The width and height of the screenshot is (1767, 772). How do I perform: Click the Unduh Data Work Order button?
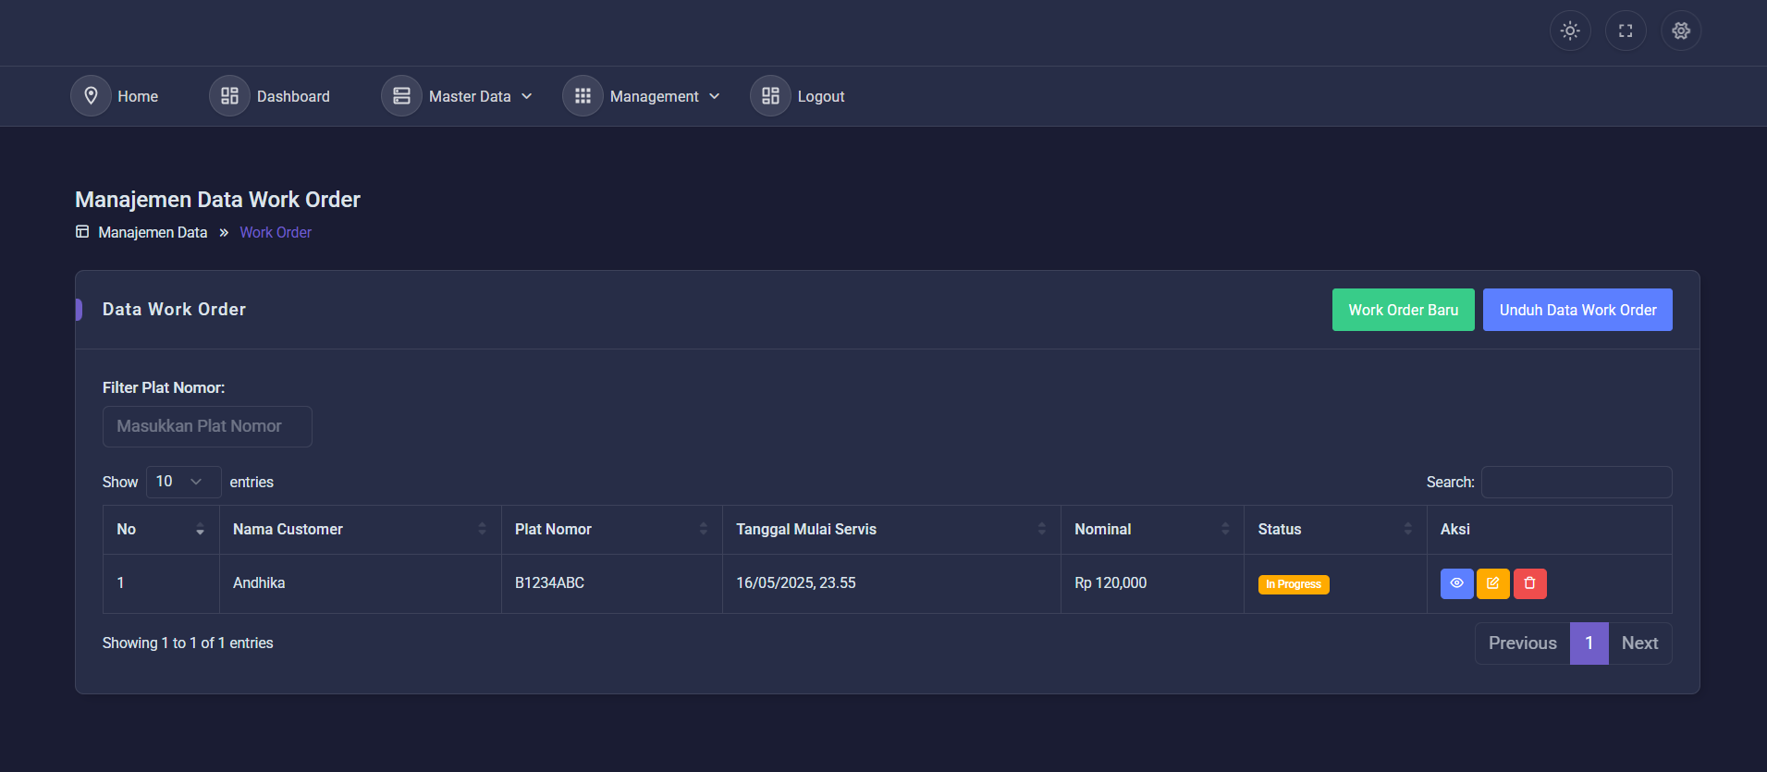1577,310
